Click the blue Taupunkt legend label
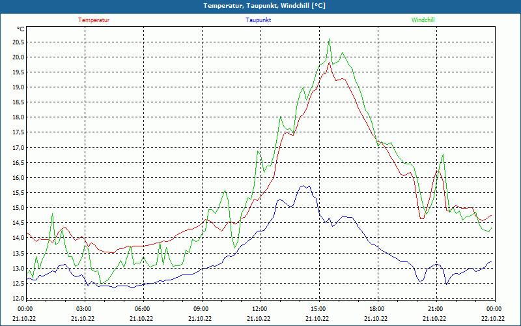521x326 pixels. [x=258, y=20]
